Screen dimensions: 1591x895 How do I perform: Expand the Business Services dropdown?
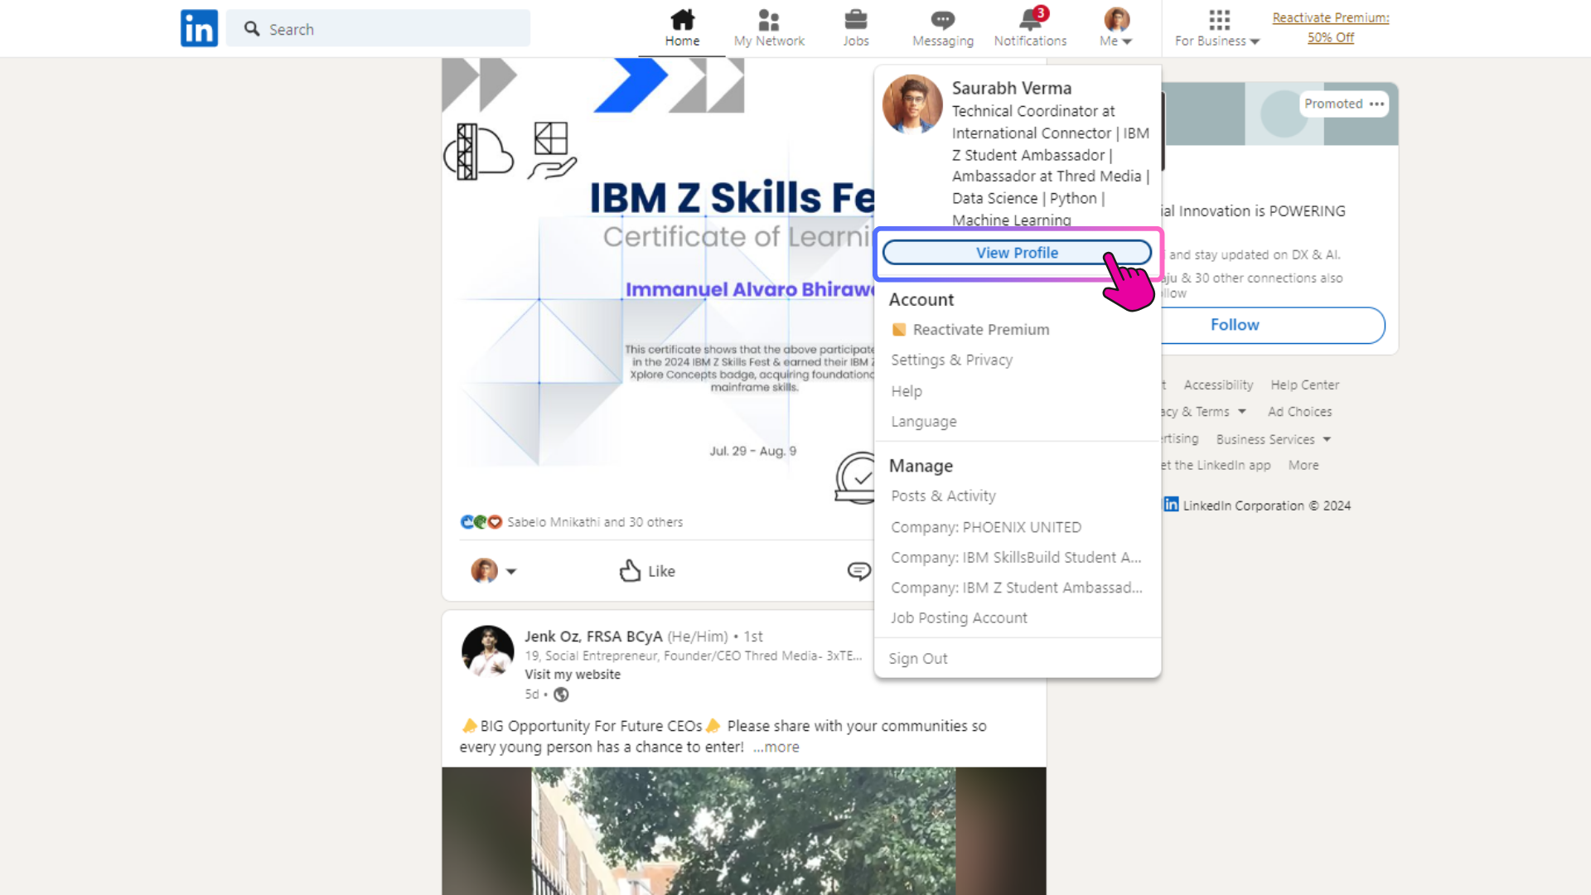(x=1271, y=439)
